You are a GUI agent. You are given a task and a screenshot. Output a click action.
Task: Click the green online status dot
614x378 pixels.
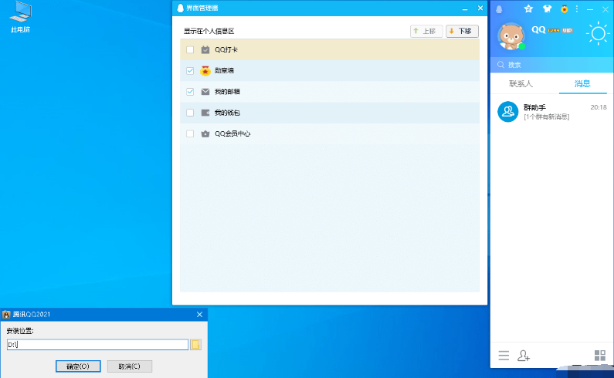click(521, 46)
